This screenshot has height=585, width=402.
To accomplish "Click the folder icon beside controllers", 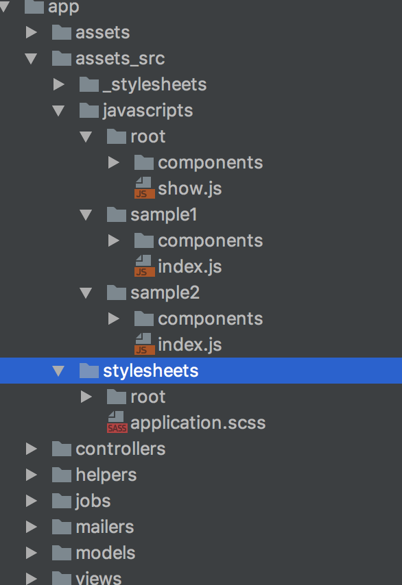I will (62, 449).
